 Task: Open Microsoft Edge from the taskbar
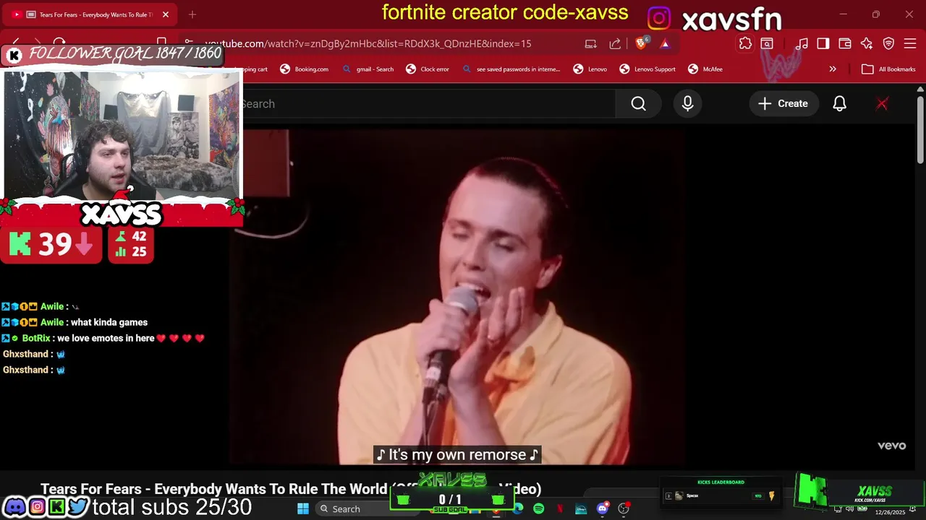518,508
